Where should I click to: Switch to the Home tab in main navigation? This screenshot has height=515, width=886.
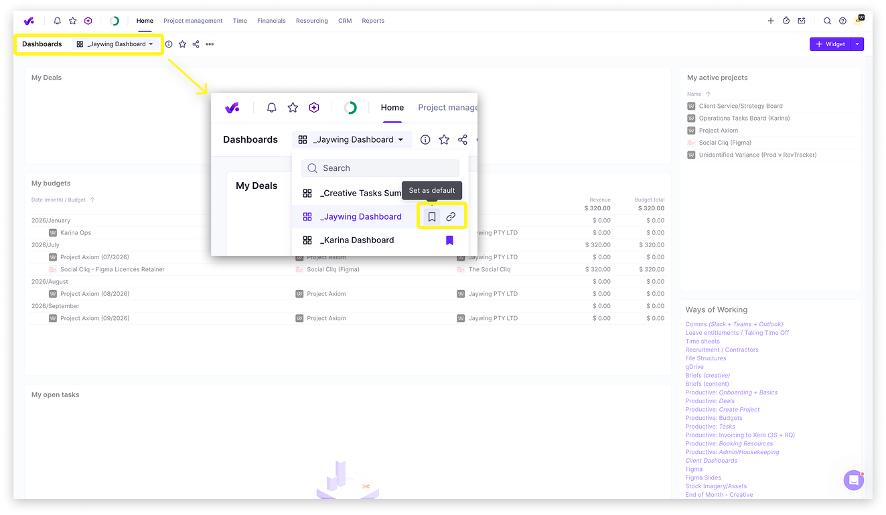[x=145, y=21]
